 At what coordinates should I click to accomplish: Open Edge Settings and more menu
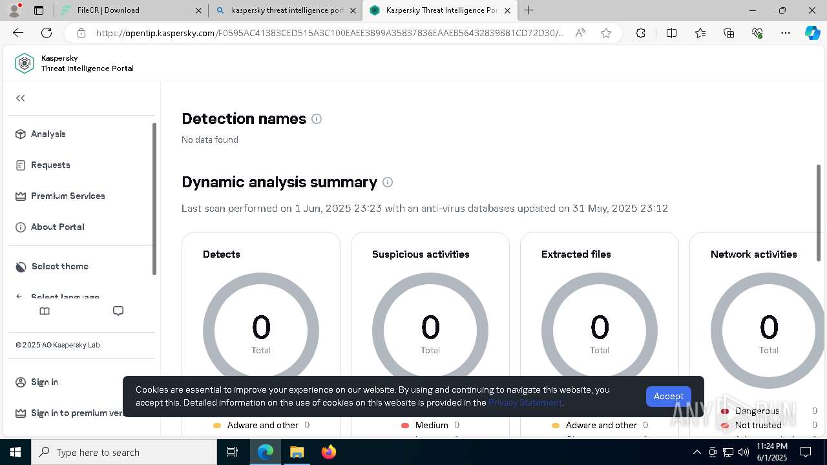click(786, 33)
